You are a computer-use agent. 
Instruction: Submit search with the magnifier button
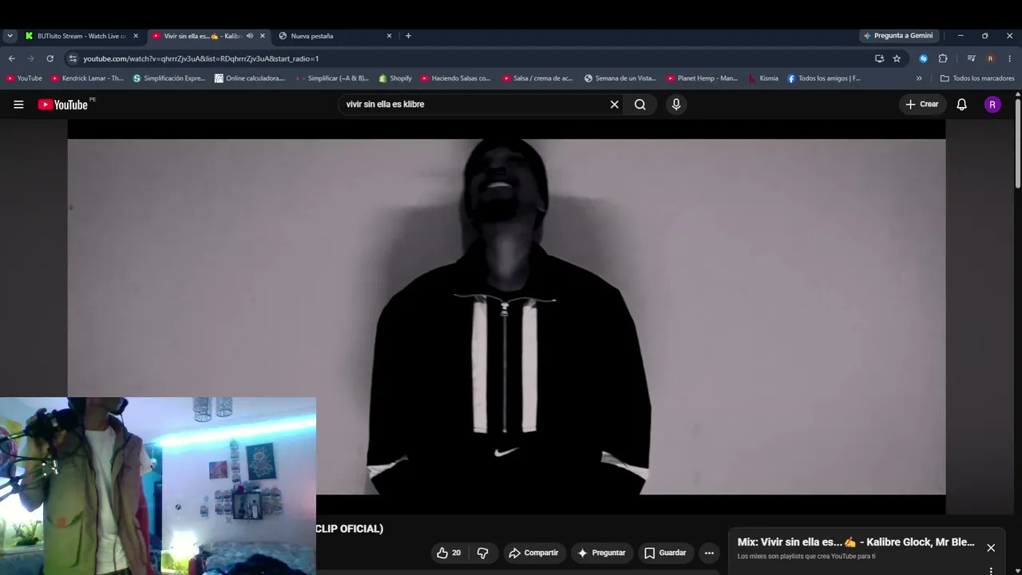[x=640, y=105]
